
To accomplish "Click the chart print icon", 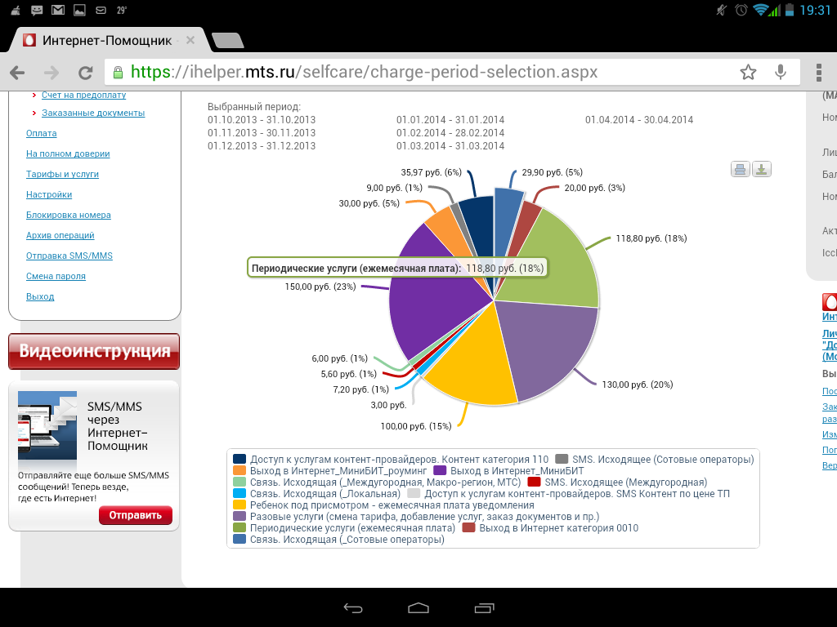I will point(741,170).
